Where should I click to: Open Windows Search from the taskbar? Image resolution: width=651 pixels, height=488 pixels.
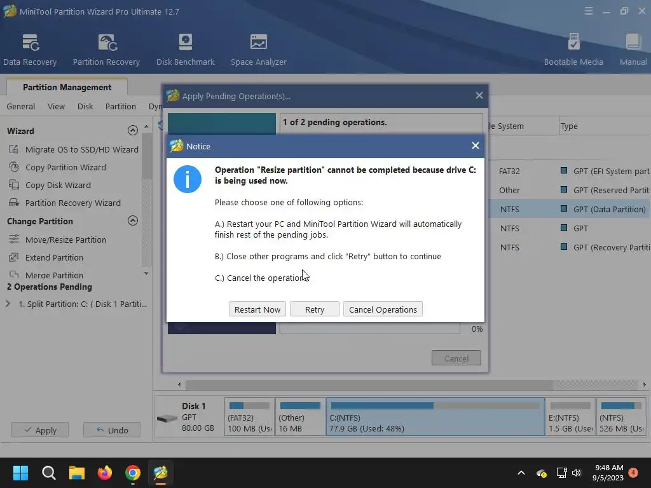click(x=48, y=473)
